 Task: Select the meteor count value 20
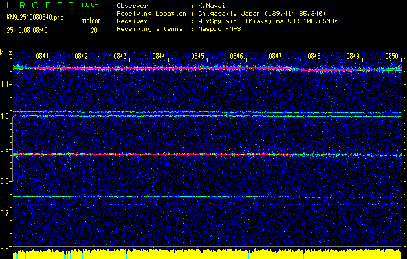(94, 30)
